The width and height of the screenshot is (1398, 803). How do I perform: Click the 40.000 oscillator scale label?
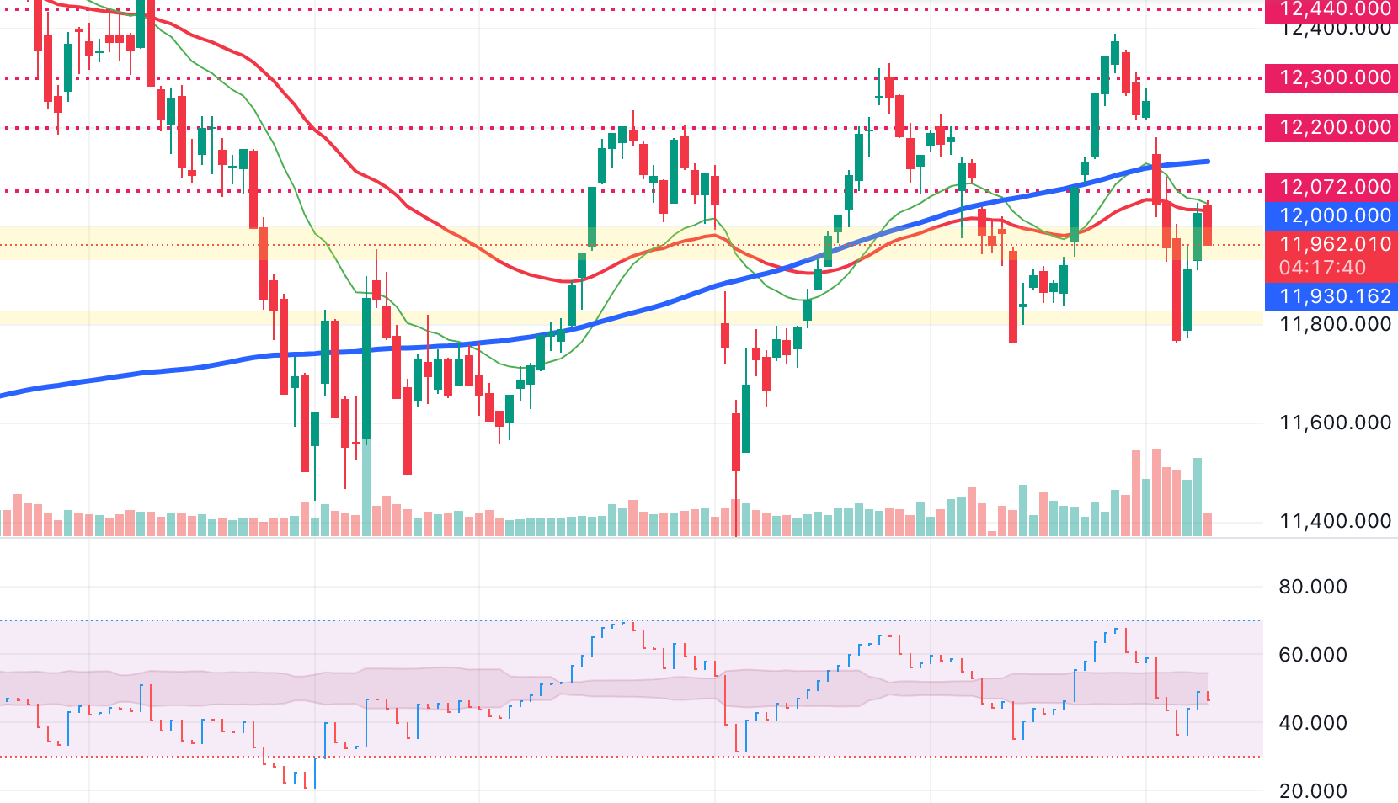1312,723
